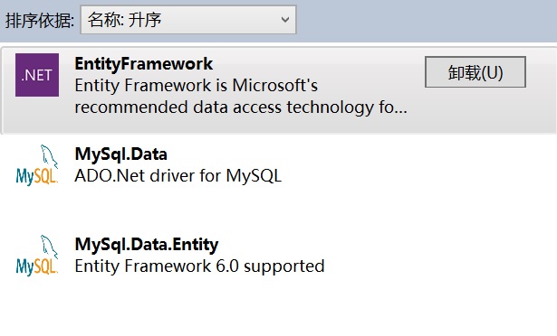
Task: Click the sort dropdown chevron arrow
Action: 285,20
